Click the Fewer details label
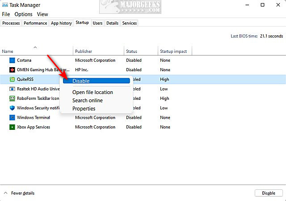This screenshot has width=286, height=201. point(23,193)
